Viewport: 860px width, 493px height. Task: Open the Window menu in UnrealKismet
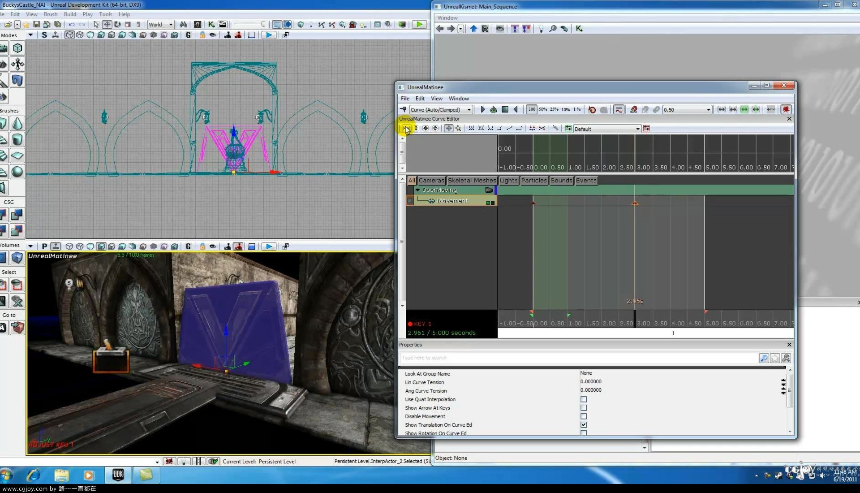pyautogui.click(x=447, y=17)
